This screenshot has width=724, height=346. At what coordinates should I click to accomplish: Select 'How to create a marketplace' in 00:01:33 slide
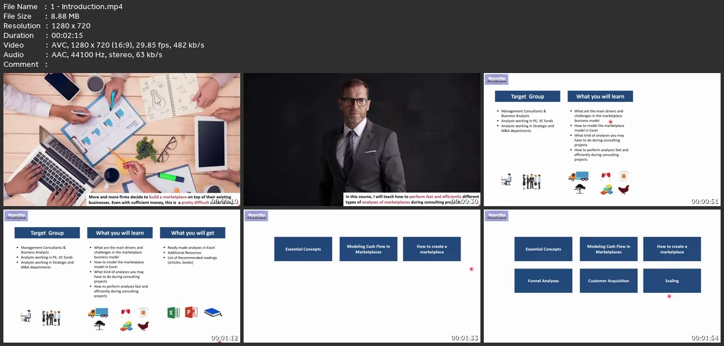point(432,249)
